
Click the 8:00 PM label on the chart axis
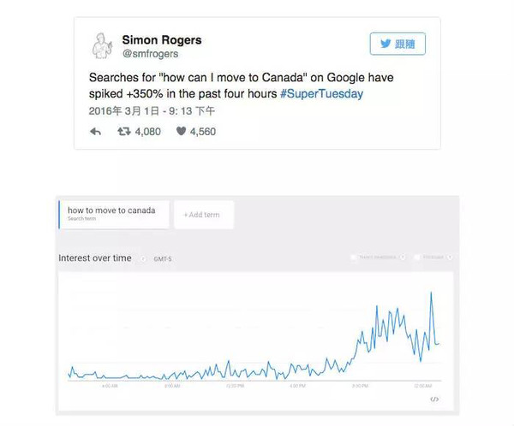(360, 386)
